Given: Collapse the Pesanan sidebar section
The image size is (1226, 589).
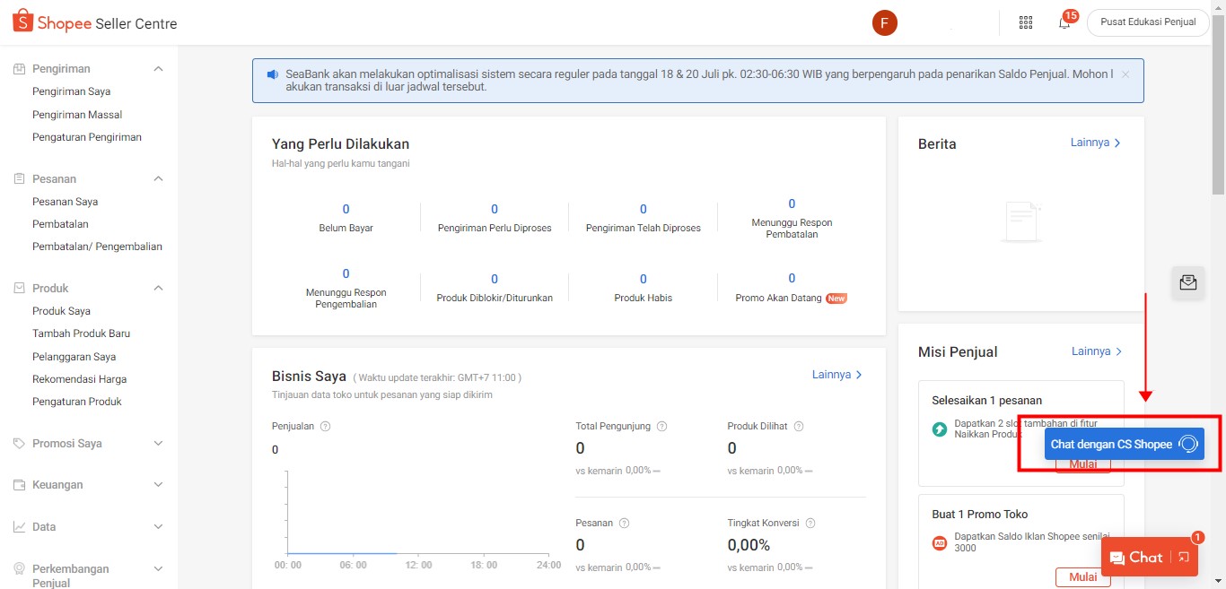Looking at the screenshot, I should (159, 178).
